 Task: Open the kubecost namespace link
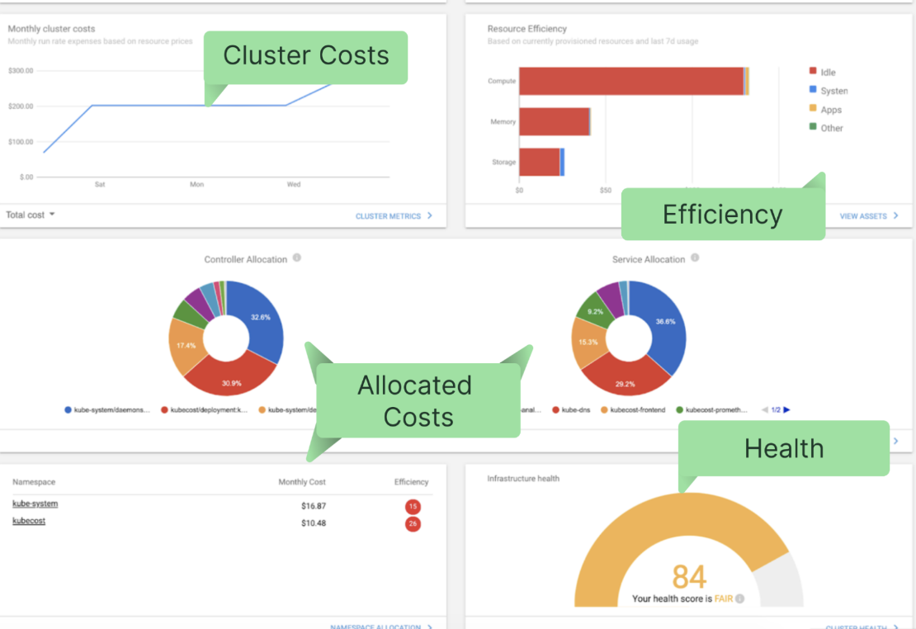tap(29, 521)
